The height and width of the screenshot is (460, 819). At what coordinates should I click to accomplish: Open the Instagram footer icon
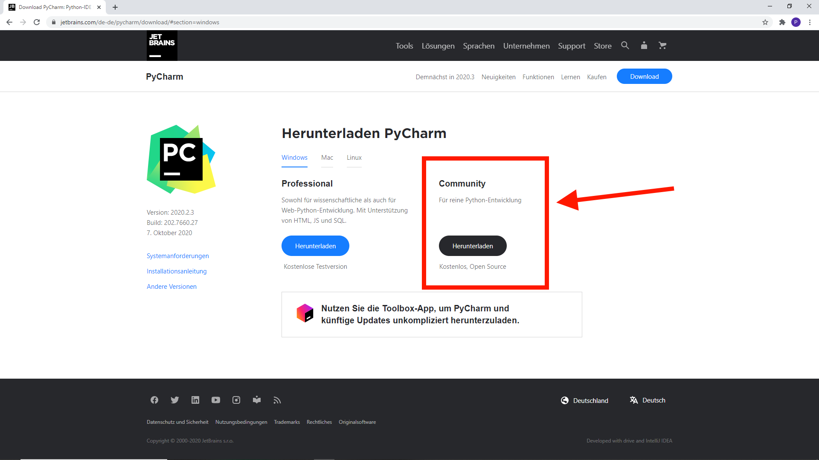(236, 400)
